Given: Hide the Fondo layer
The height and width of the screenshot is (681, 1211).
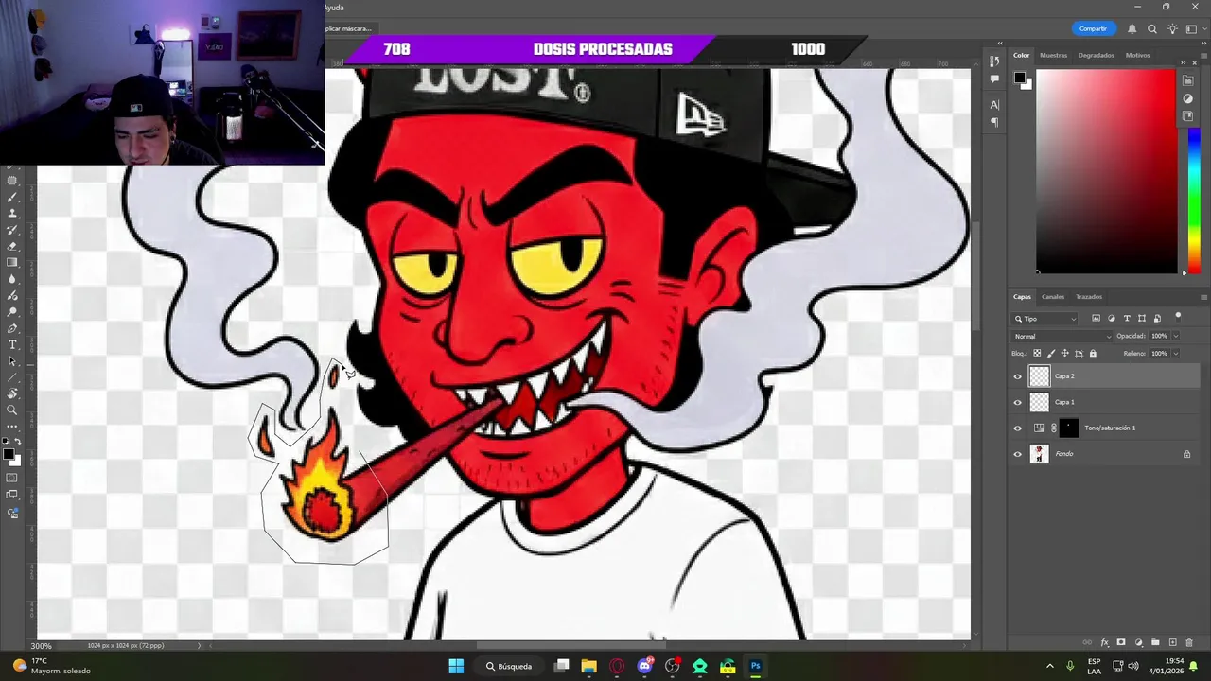Looking at the screenshot, I should (x=1018, y=454).
